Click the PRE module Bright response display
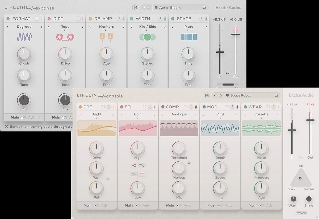319x219 pixels. point(96,128)
